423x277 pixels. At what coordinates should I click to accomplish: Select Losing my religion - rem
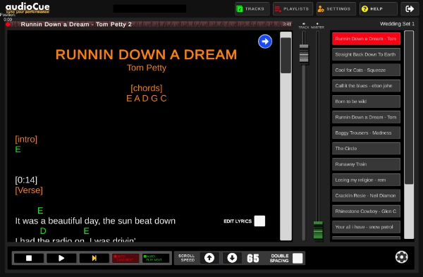click(366, 180)
